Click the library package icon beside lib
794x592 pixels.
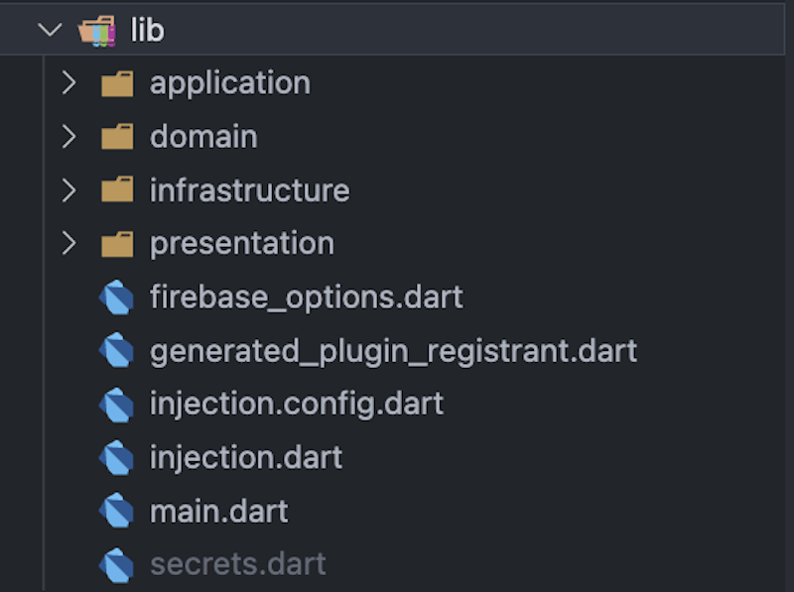(x=95, y=30)
